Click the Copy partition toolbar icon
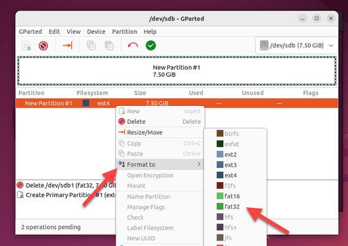Screen dimensions: 348x246 pyautogui.click(x=91, y=46)
